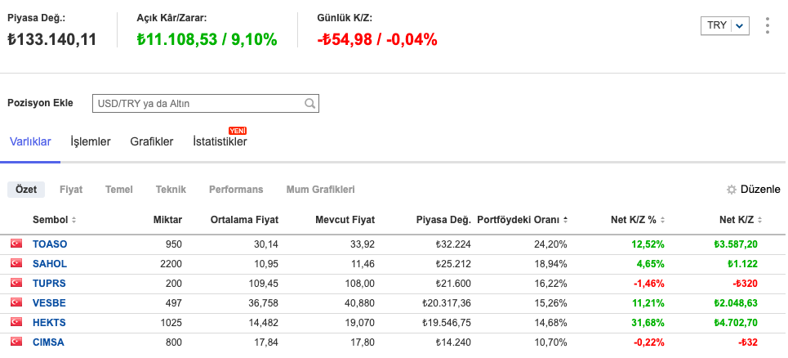
Task: Select the Özet view
Action: (26, 190)
